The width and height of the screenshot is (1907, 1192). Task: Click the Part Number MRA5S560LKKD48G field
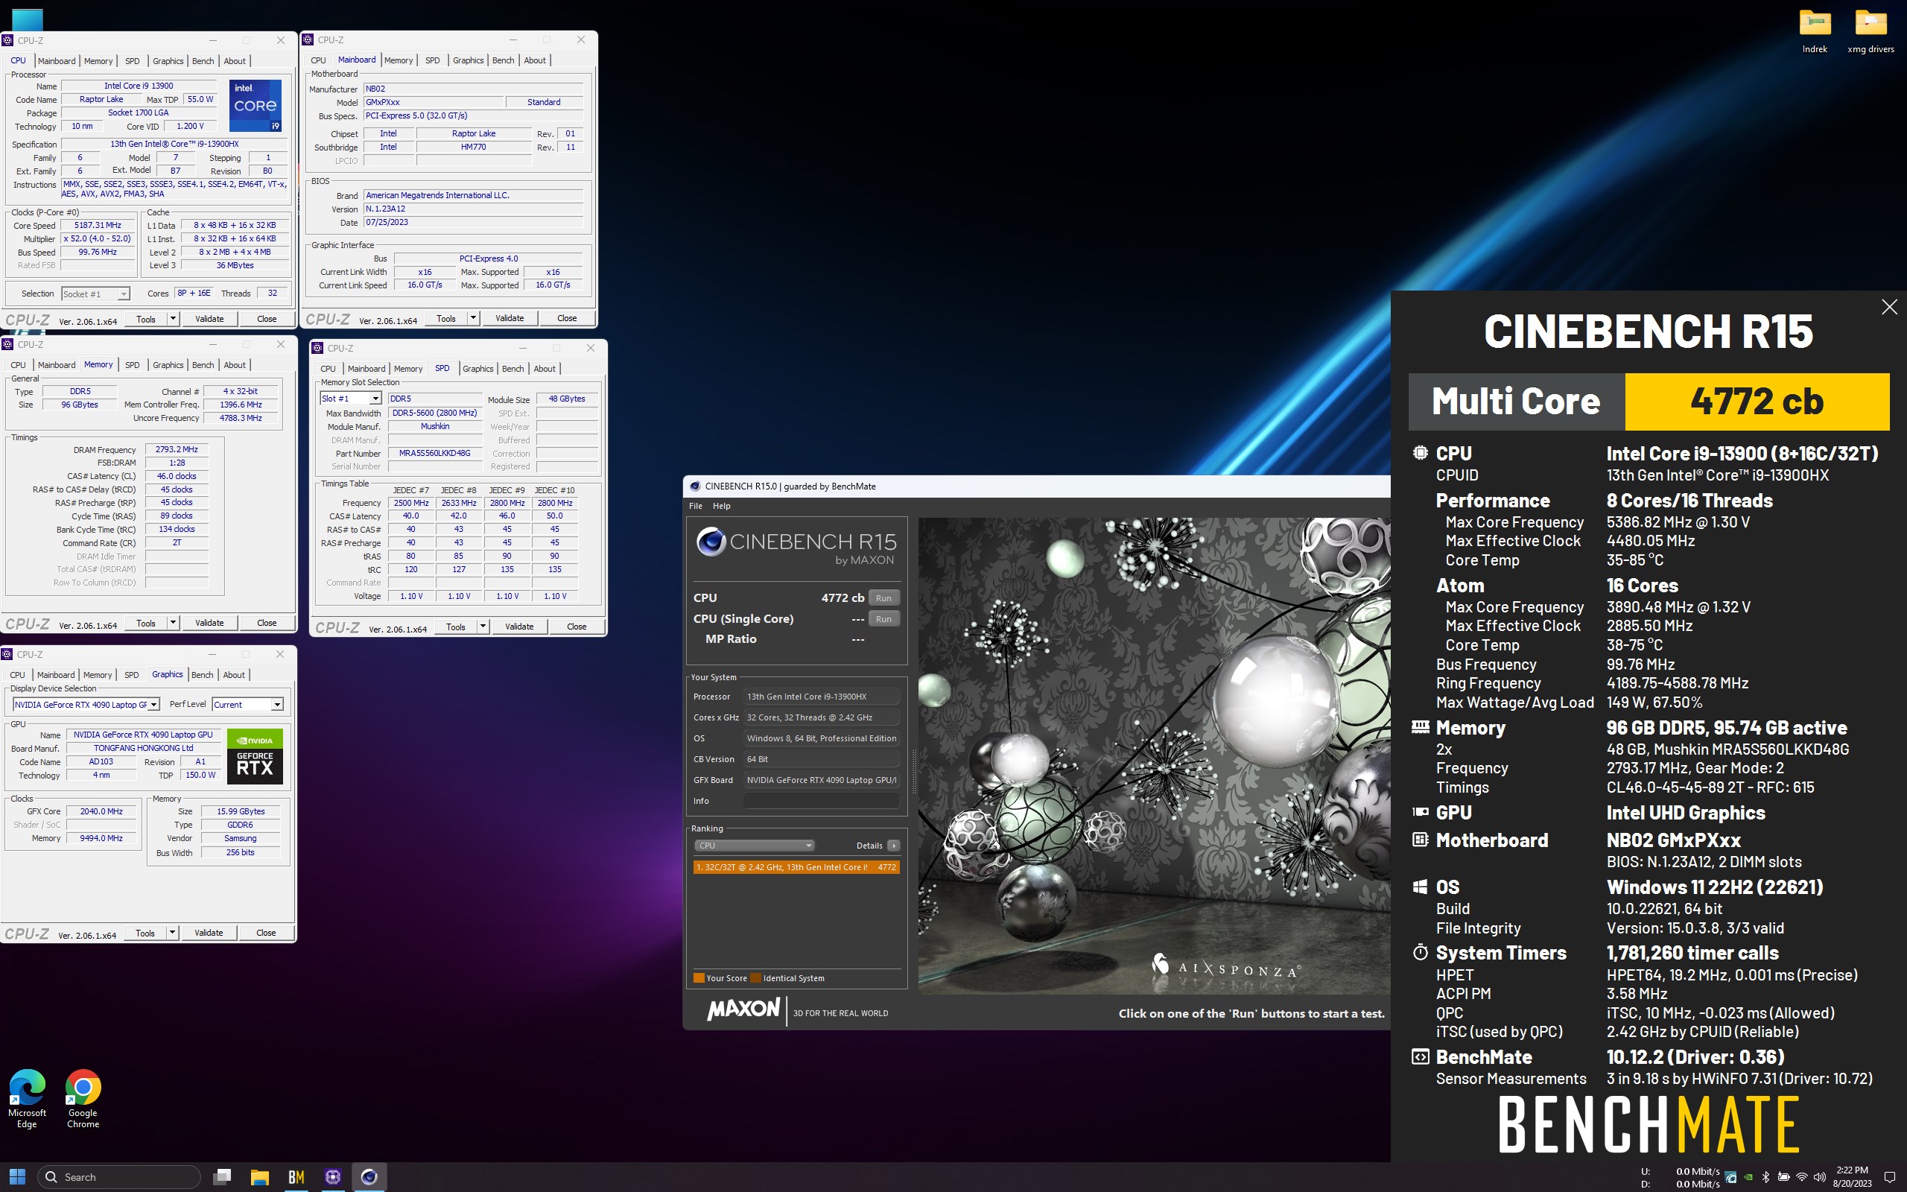click(434, 453)
